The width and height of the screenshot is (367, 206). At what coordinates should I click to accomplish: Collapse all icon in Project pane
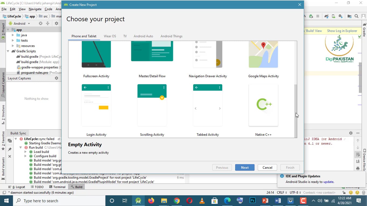[x=48, y=23]
